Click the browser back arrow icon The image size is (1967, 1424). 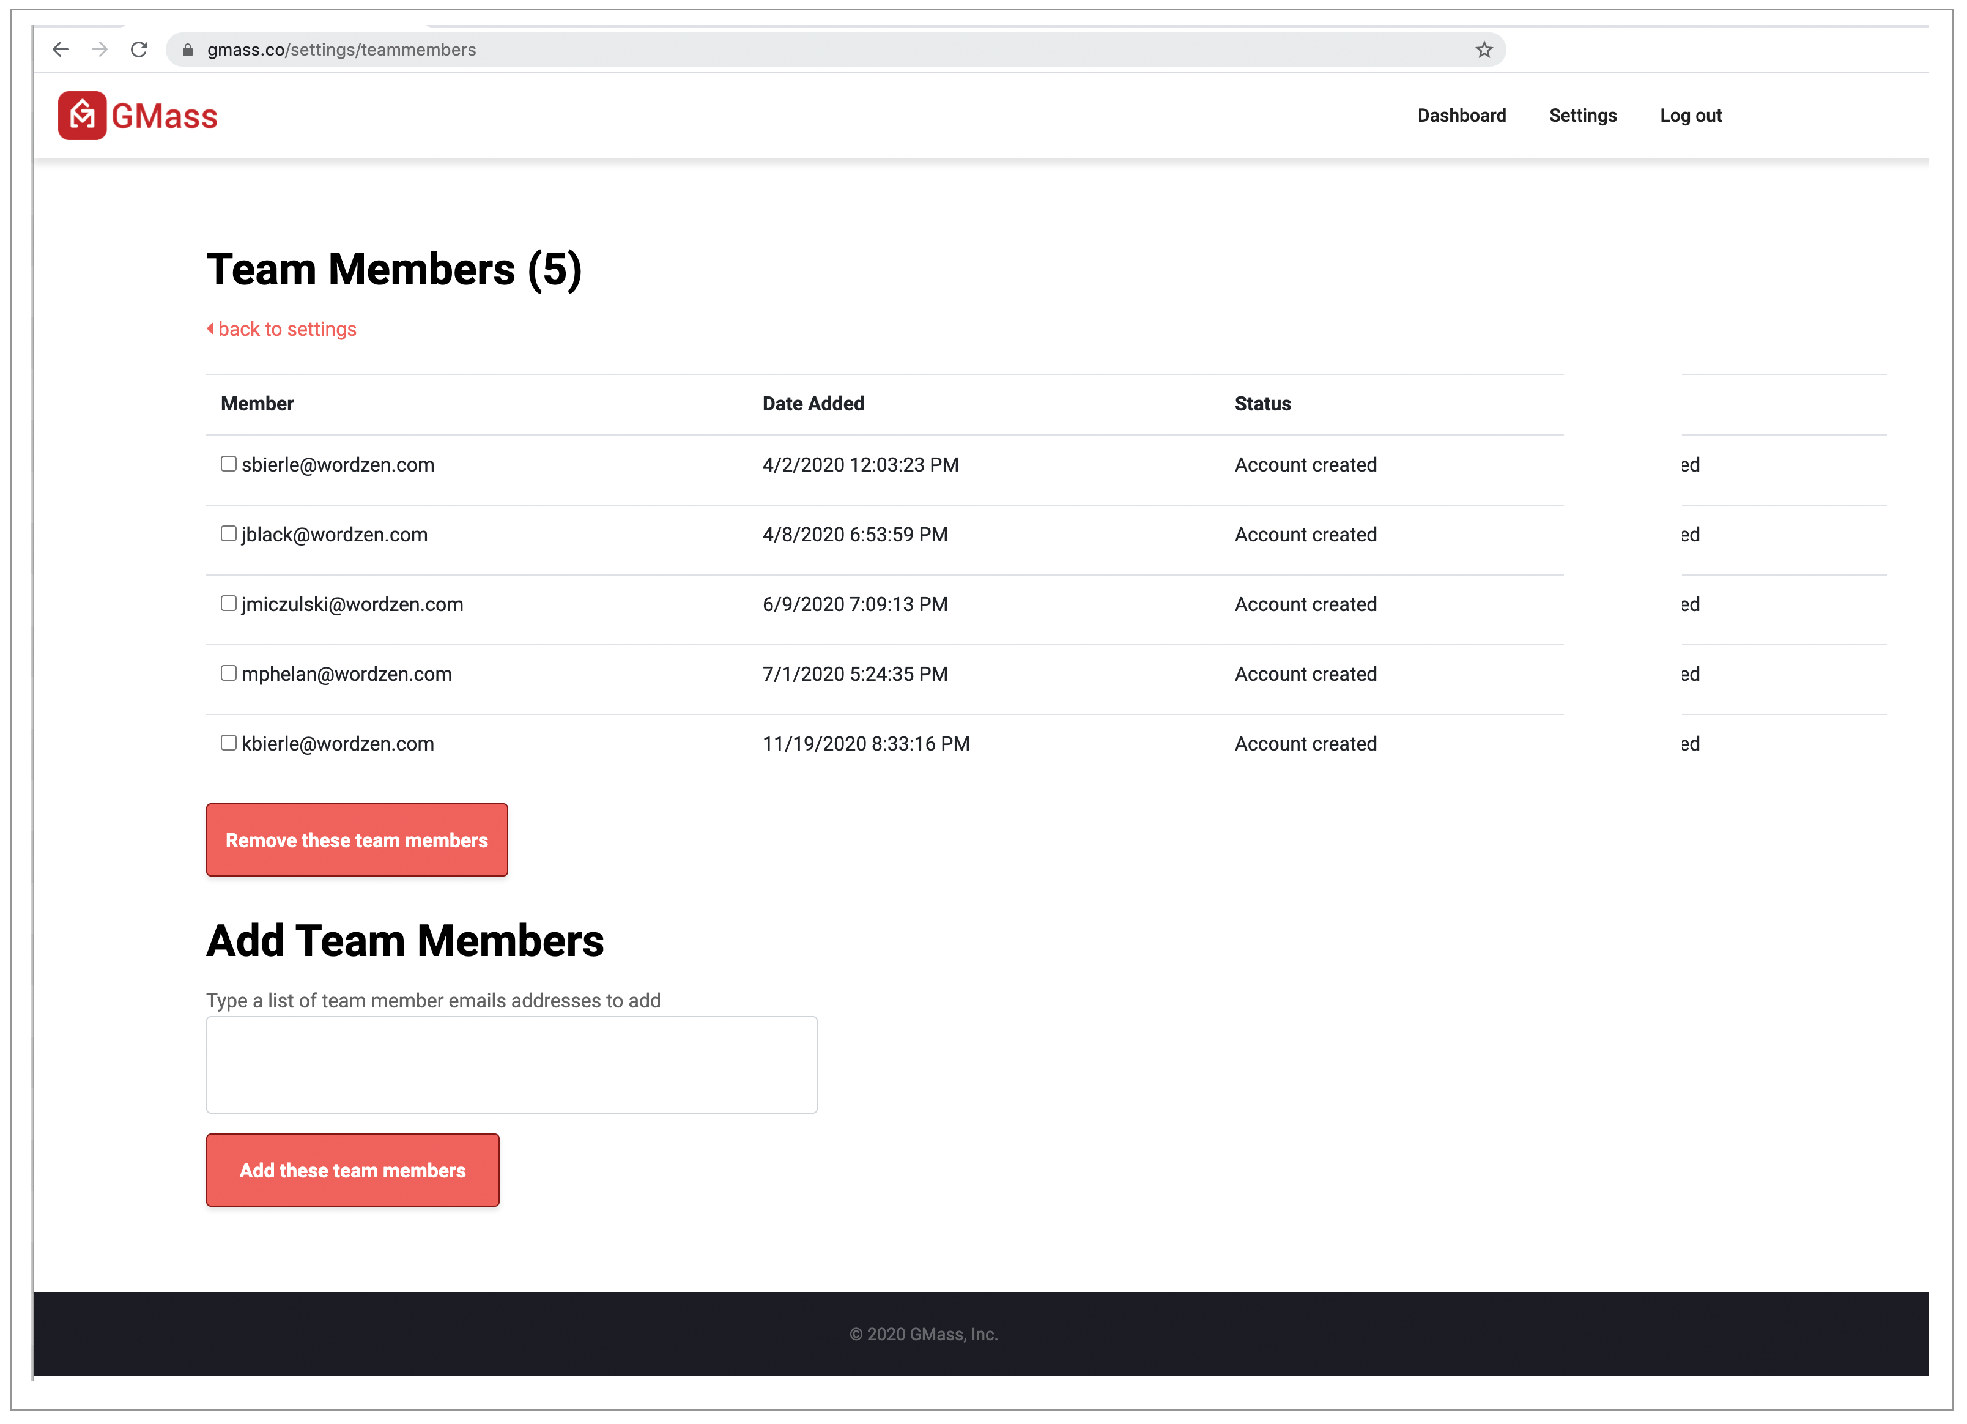[x=60, y=50]
